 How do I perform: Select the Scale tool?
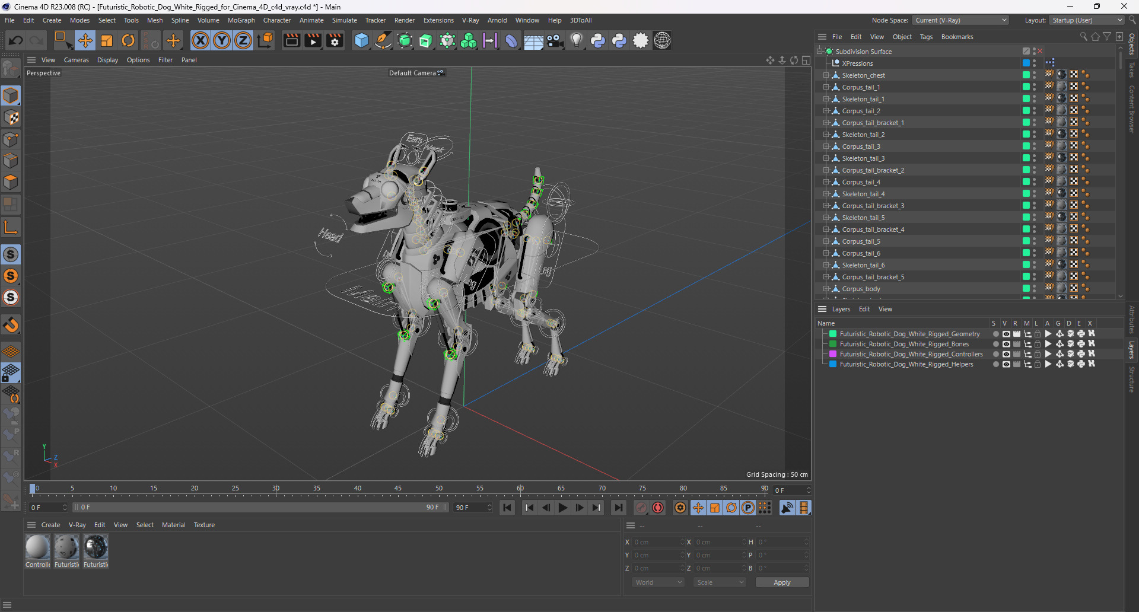tap(107, 40)
